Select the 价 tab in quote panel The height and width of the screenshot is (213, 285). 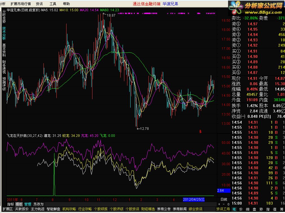(x=241, y=209)
